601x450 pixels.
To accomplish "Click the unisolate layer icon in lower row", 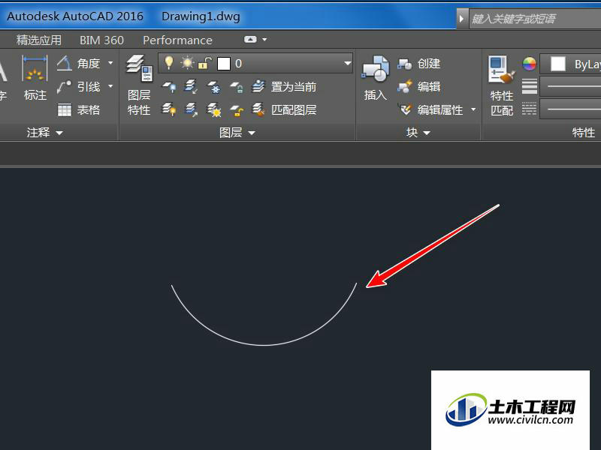I will tap(191, 109).
